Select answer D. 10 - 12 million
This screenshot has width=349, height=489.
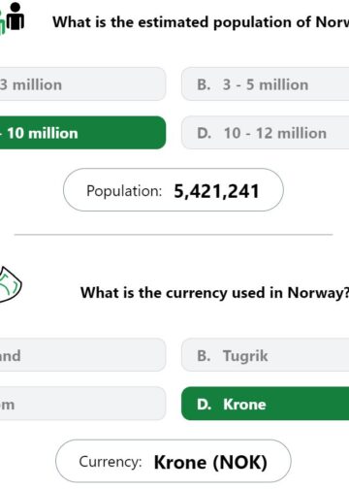pyautogui.click(x=266, y=133)
